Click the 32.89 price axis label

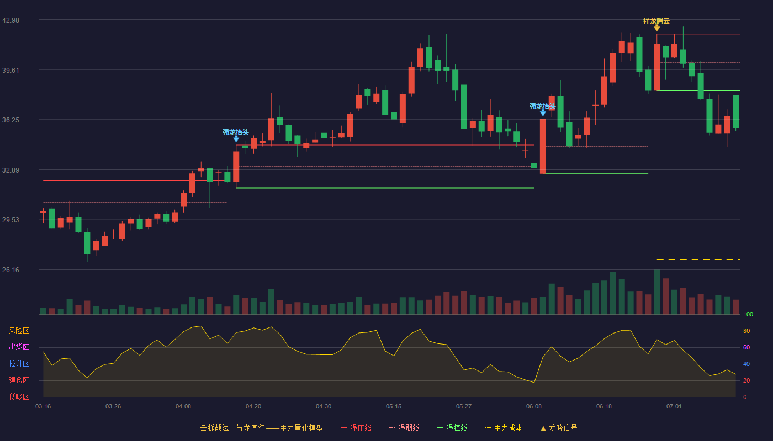(11, 170)
